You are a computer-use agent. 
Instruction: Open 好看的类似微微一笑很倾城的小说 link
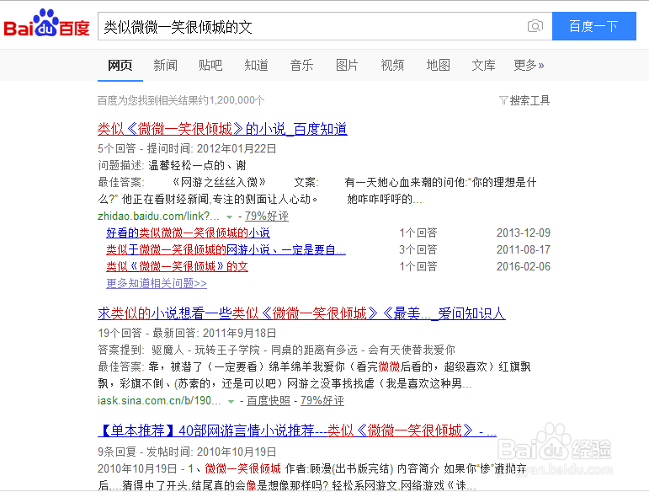(x=188, y=233)
